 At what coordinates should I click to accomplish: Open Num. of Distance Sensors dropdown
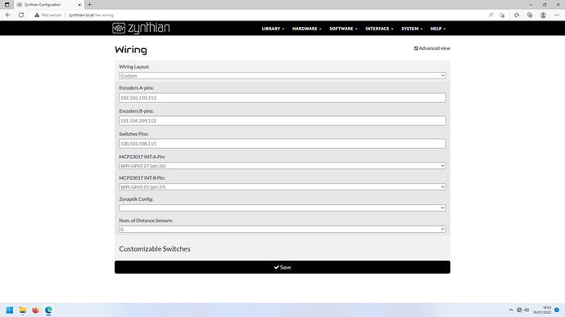coord(282,230)
